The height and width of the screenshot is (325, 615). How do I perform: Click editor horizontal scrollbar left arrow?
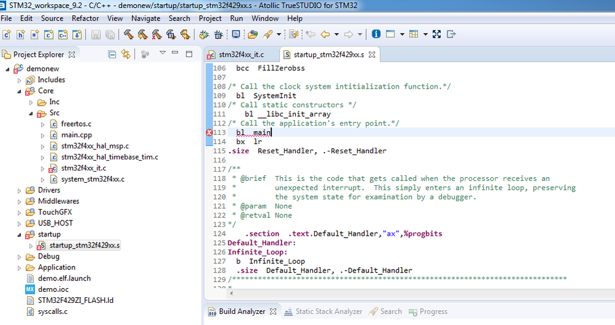(x=232, y=293)
